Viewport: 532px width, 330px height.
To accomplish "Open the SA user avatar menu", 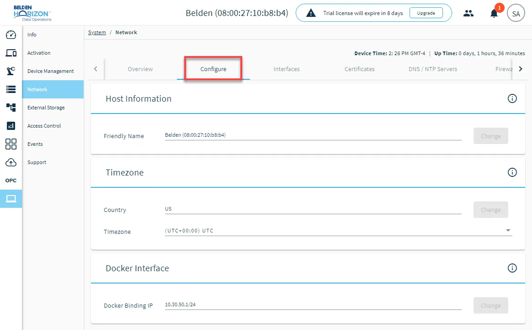I will pos(516,14).
